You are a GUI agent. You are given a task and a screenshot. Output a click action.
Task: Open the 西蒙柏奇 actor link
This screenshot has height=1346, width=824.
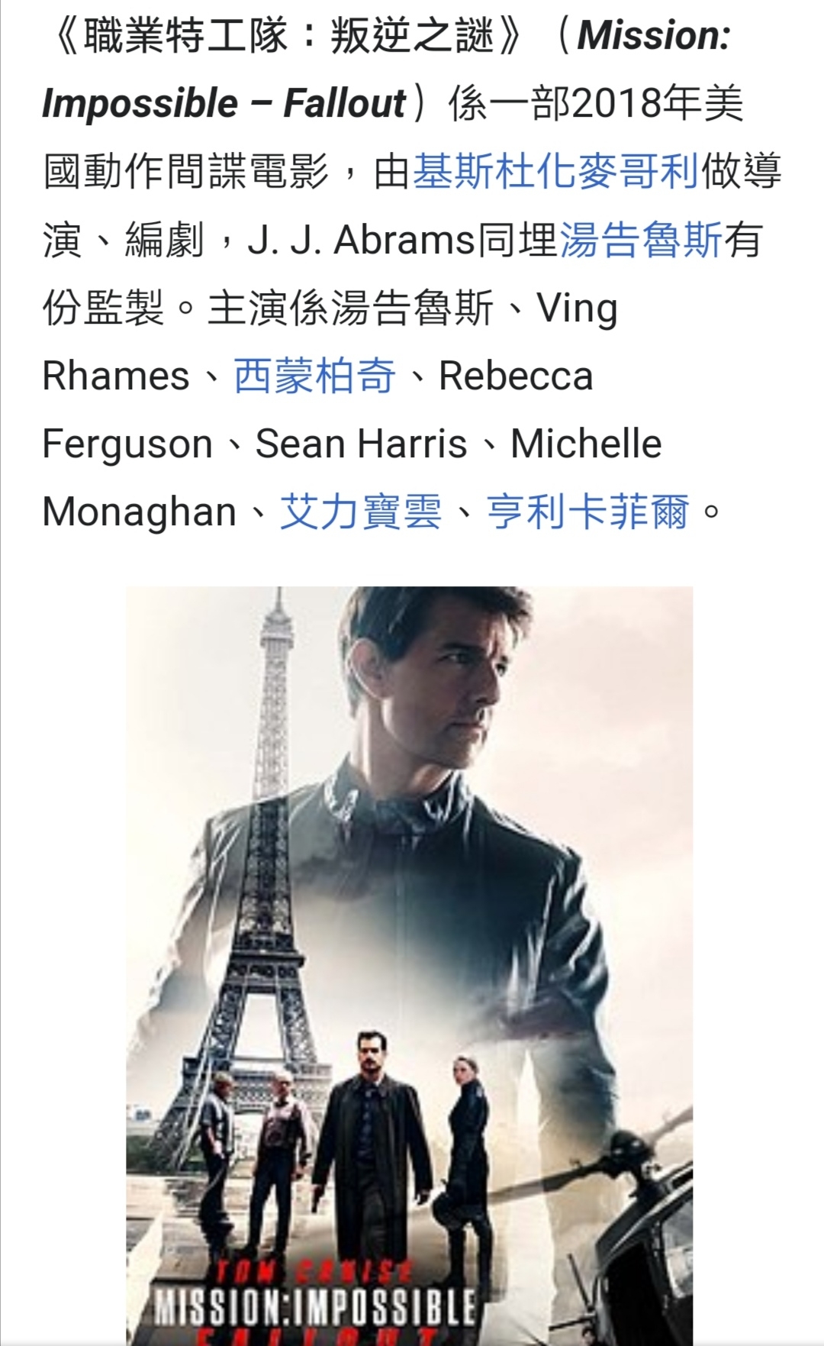314,376
